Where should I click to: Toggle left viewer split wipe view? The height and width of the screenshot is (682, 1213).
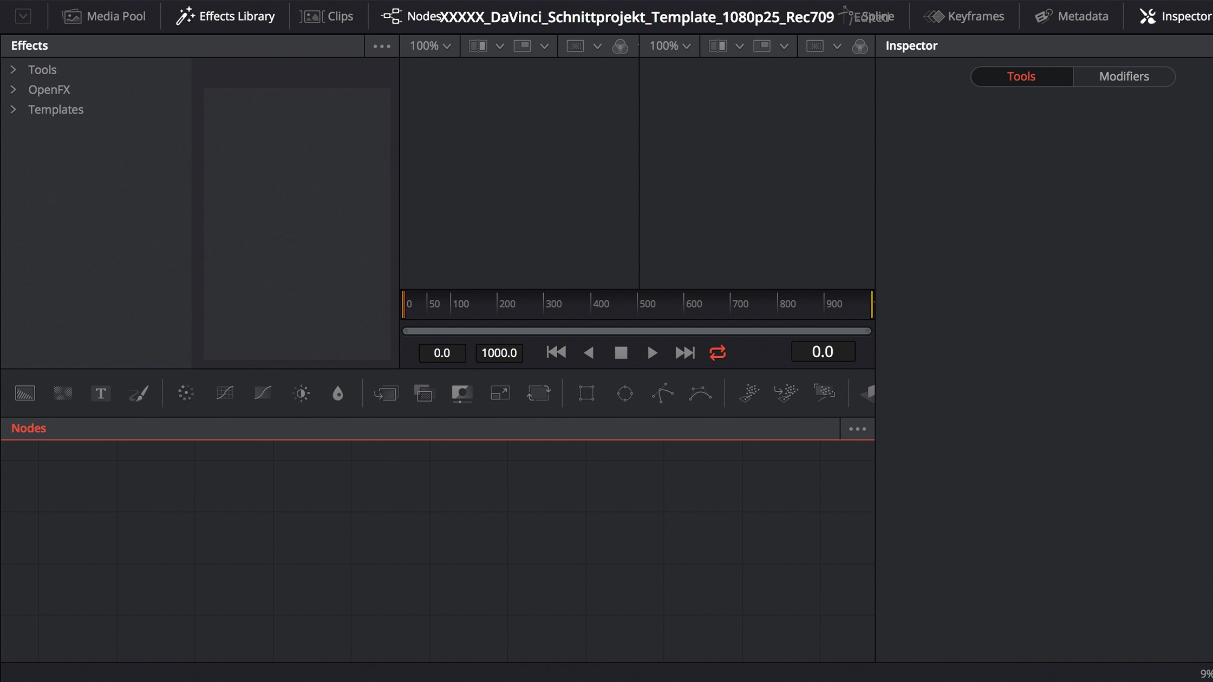coord(478,46)
